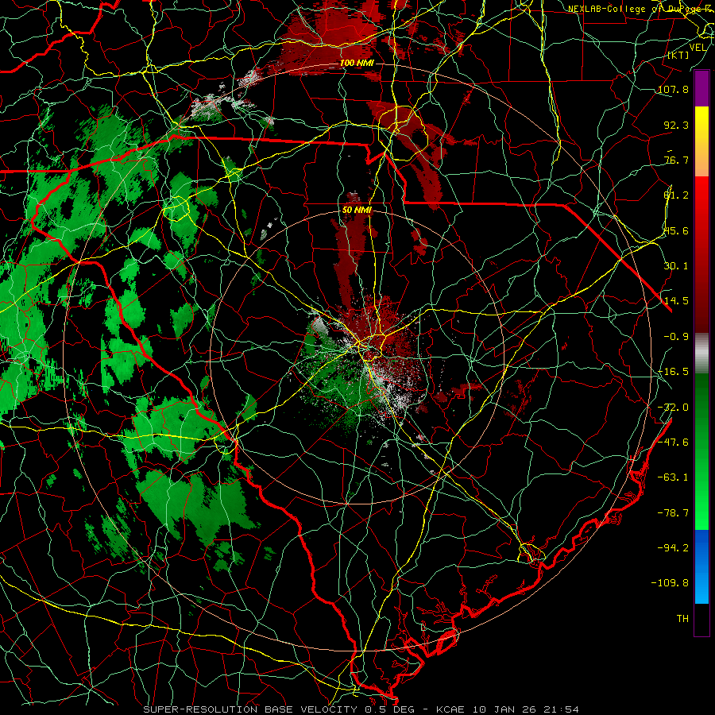Click the -63.1 legend value

(673, 477)
